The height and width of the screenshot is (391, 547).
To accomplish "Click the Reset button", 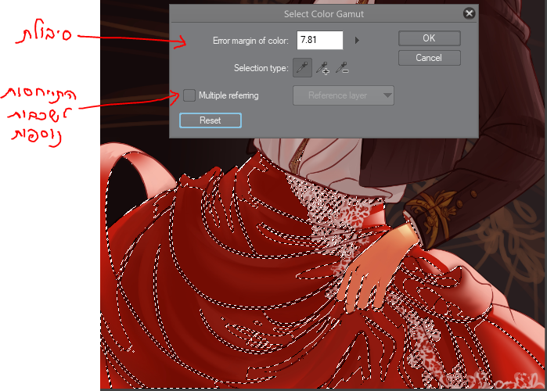I will point(211,120).
